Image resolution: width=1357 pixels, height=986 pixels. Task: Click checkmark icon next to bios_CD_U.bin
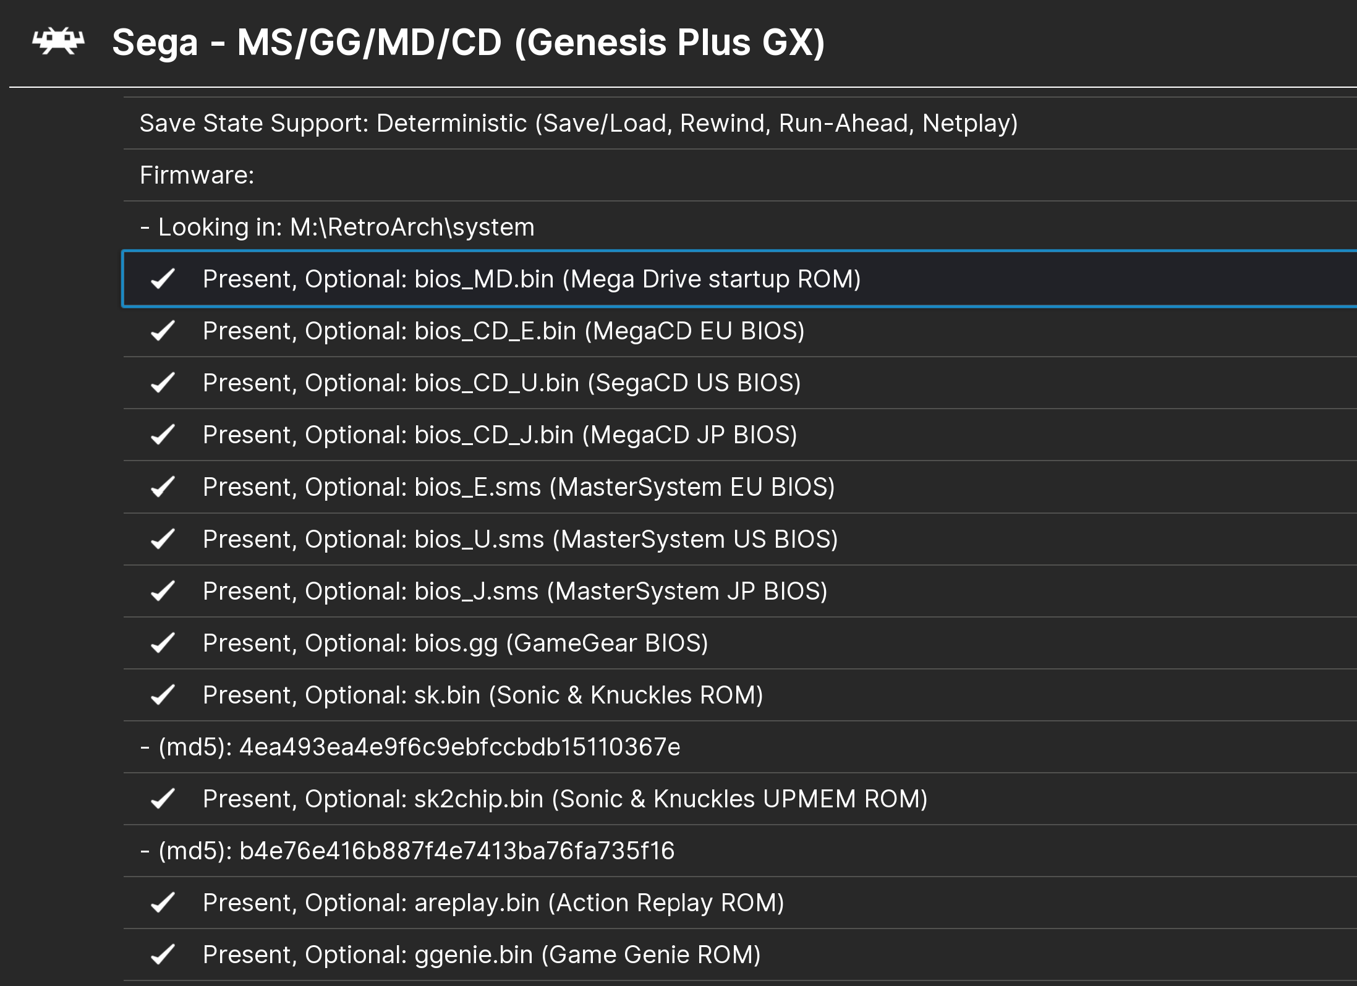click(x=163, y=383)
